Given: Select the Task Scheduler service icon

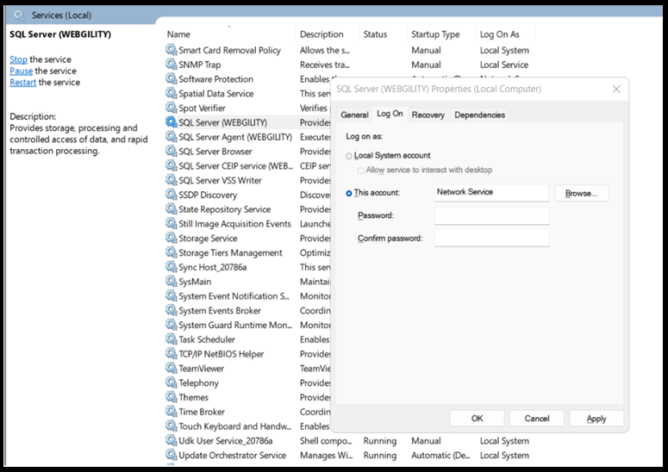Looking at the screenshot, I should click(171, 339).
